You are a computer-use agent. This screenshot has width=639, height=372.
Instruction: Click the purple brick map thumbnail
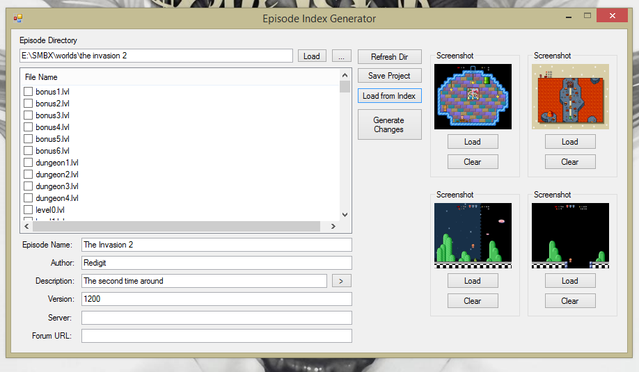pyautogui.click(x=473, y=97)
